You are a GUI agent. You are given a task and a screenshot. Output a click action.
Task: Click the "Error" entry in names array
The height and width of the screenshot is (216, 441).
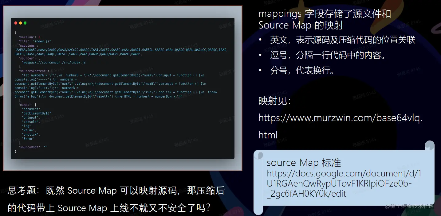(x=28, y=139)
